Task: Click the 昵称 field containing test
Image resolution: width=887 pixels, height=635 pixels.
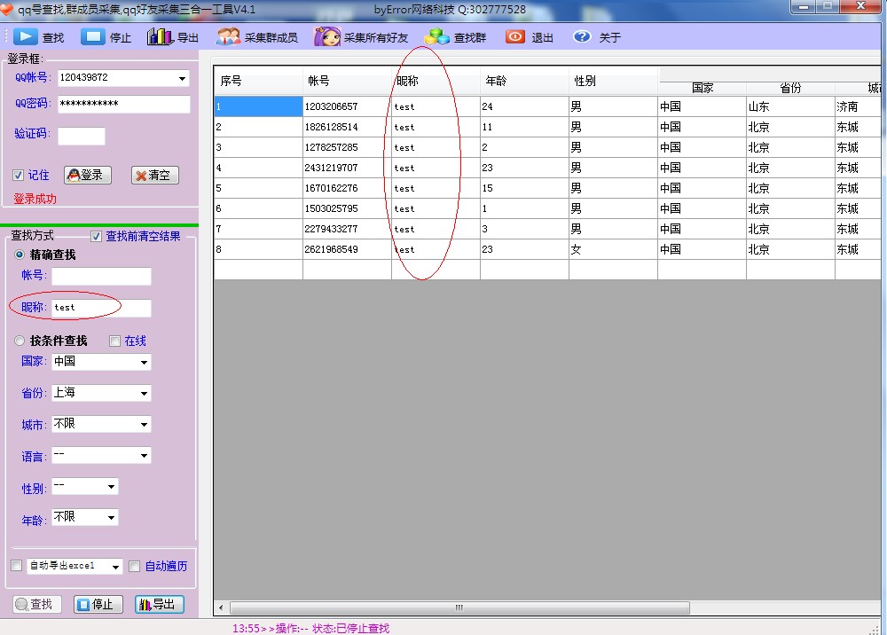Action: [101, 308]
